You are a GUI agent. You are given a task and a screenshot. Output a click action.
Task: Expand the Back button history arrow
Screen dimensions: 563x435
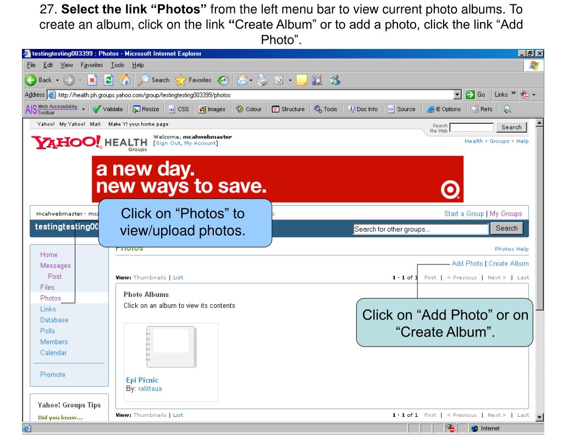[x=57, y=80]
